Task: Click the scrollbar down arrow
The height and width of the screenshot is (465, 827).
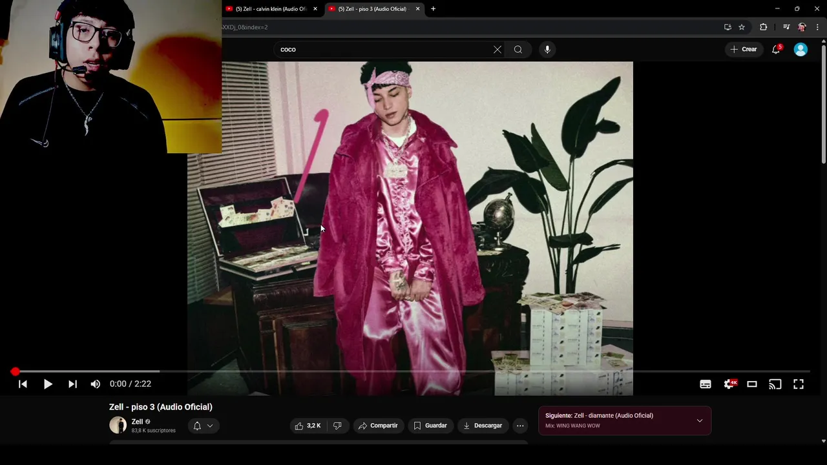Action: 823,441
